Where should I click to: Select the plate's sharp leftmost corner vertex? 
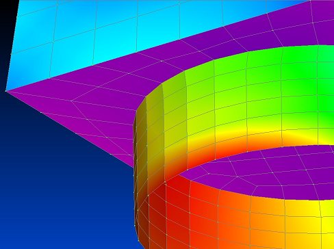pyautogui.click(x=5, y=91)
